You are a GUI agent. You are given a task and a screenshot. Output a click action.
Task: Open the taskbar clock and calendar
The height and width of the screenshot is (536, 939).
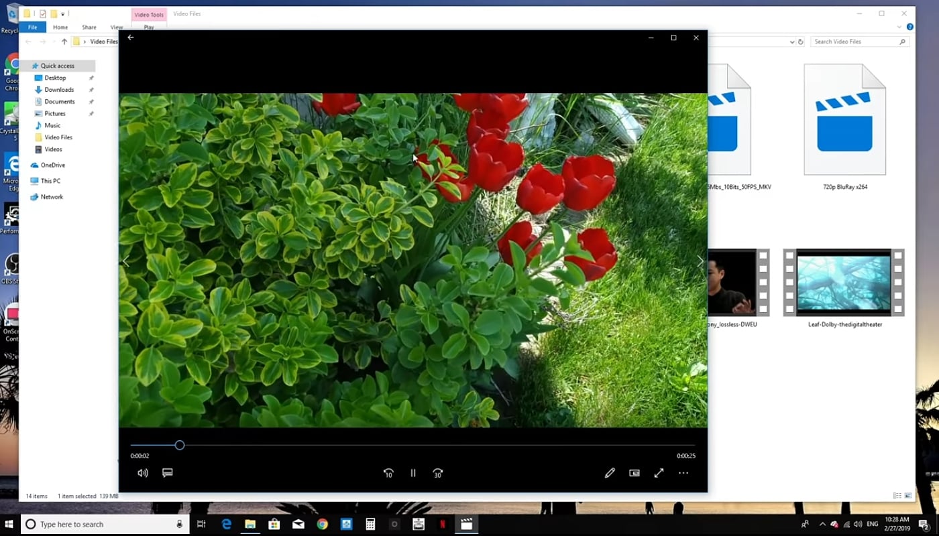click(897, 524)
